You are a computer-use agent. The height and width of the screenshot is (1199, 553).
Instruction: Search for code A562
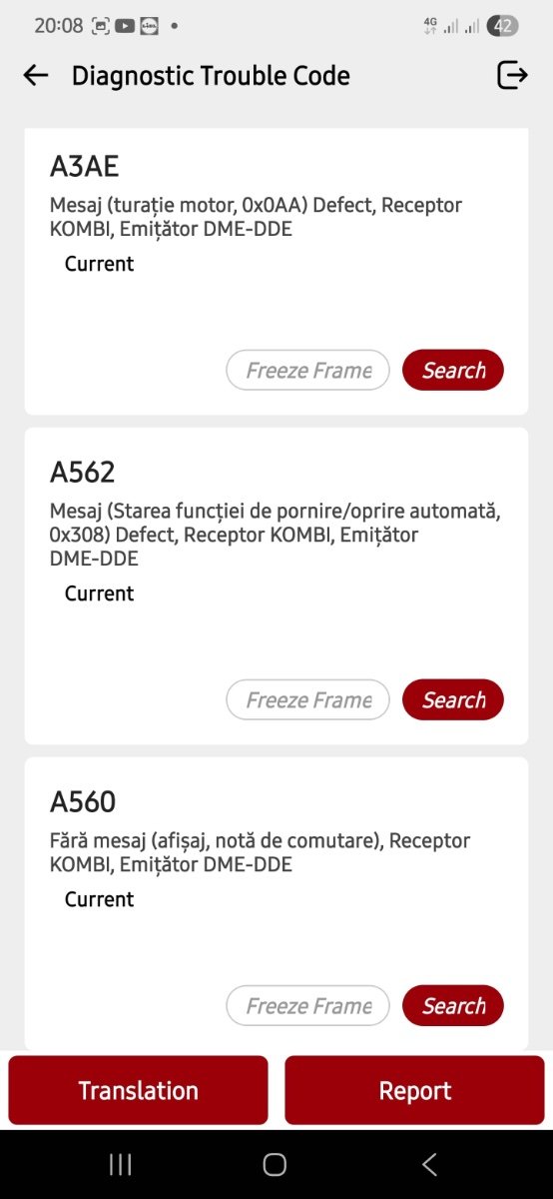click(x=453, y=699)
